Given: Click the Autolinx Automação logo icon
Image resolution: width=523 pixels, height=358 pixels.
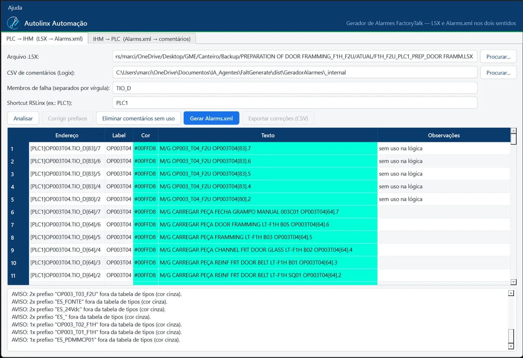Looking at the screenshot, I should (x=13, y=23).
